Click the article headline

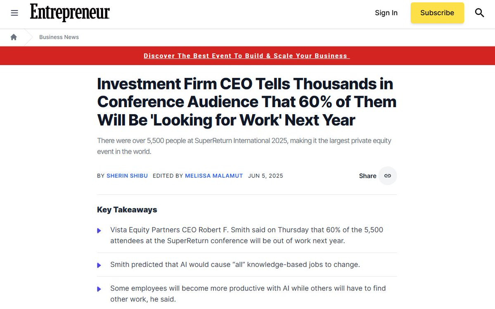point(246,102)
